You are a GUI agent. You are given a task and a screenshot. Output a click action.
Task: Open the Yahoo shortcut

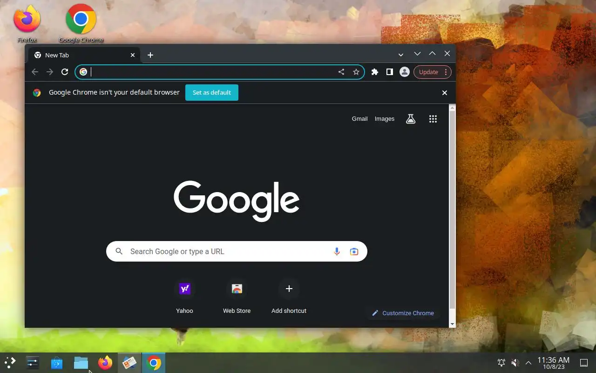(185, 295)
